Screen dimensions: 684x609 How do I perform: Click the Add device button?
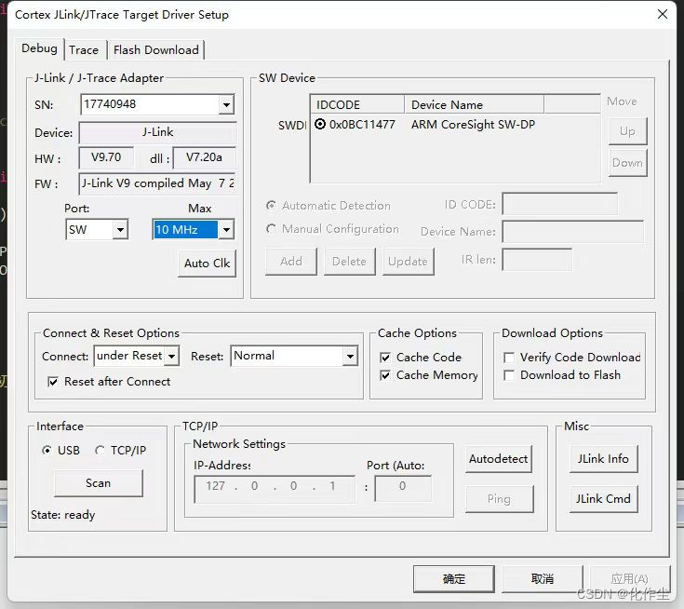pos(291,261)
